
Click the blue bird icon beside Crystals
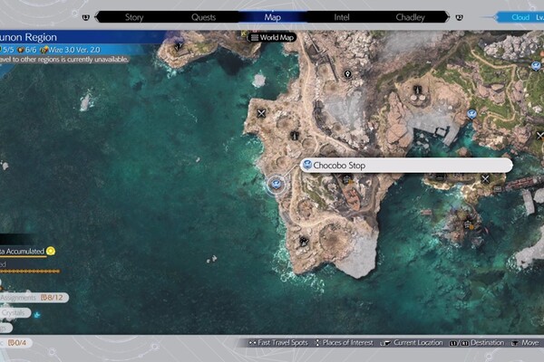pos(37,314)
